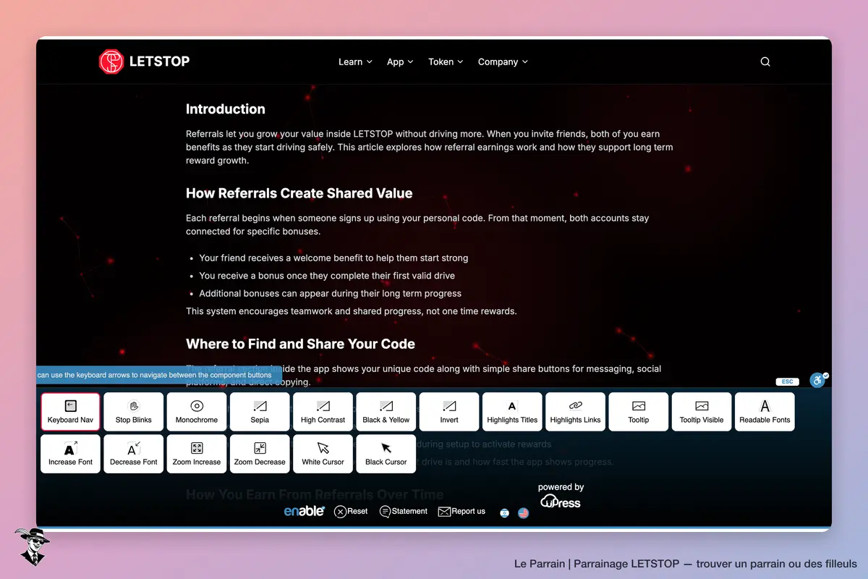Toggle Invert colors option
868x579 pixels.
449,412
